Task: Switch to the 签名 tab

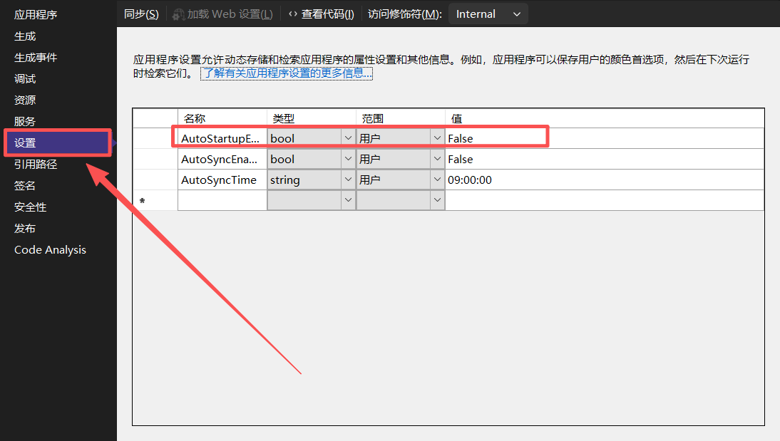Action: click(25, 186)
